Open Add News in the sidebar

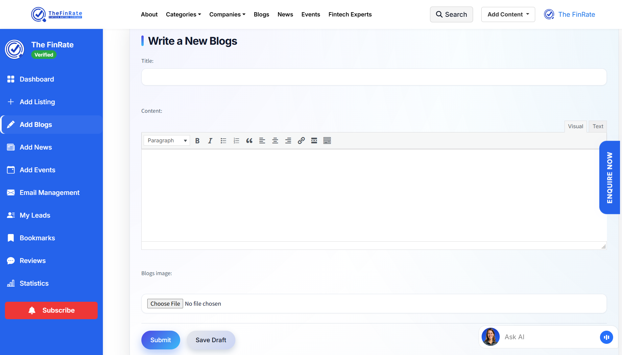36,147
